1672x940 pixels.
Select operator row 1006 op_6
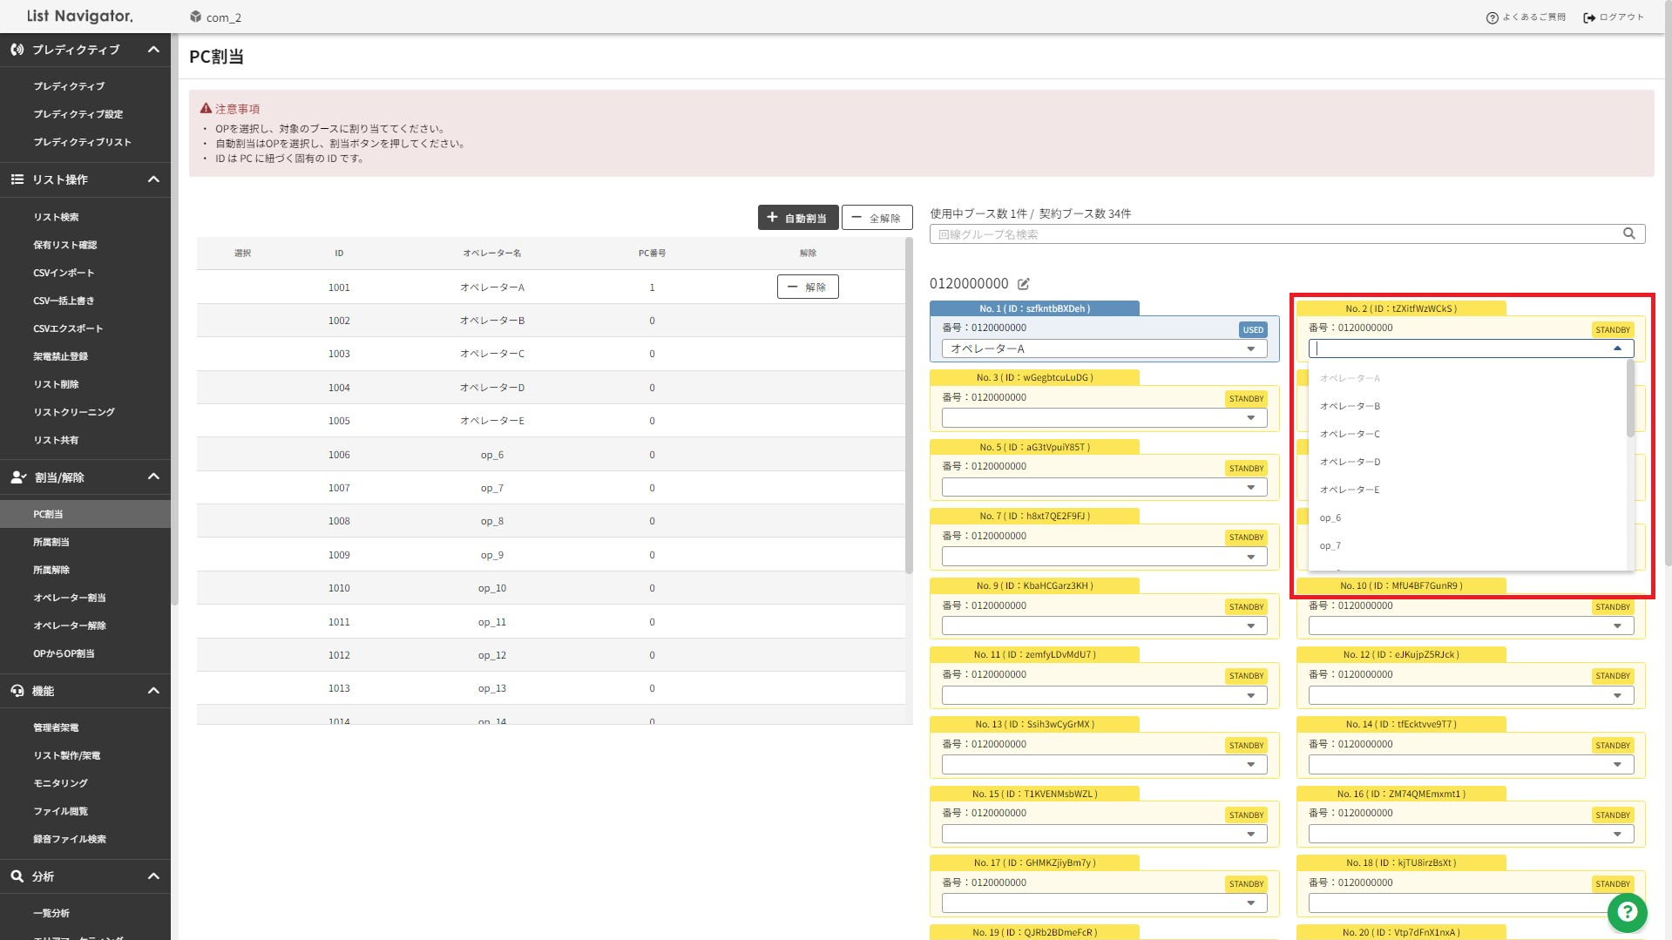coord(551,455)
